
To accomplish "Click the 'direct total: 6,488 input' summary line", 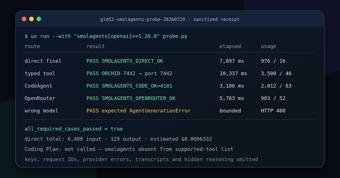I will click(x=118, y=139).
